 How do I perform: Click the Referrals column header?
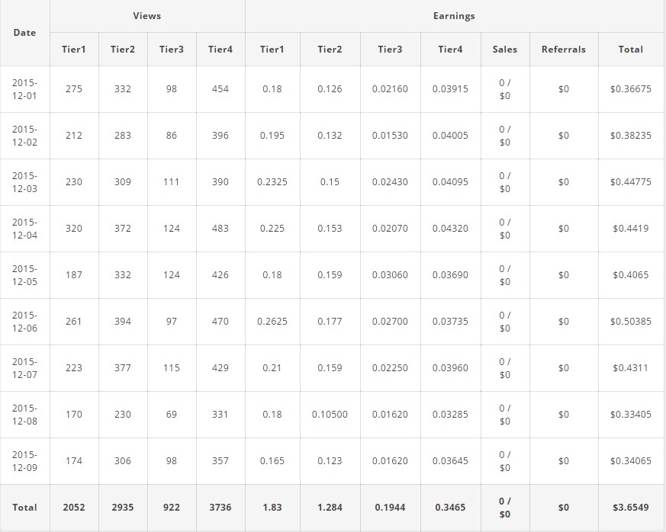click(x=563, y=50)
